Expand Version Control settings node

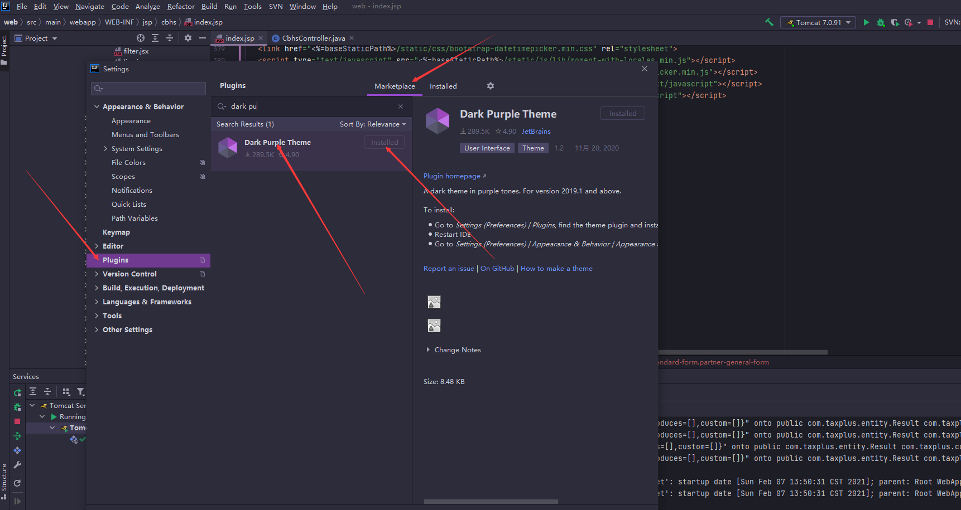click(97, 274)
